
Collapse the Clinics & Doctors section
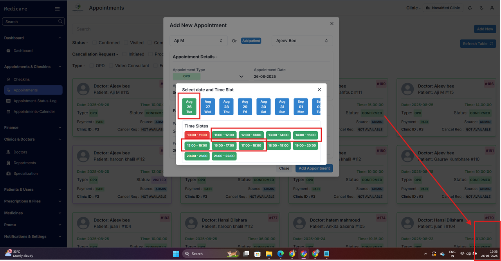60,139
